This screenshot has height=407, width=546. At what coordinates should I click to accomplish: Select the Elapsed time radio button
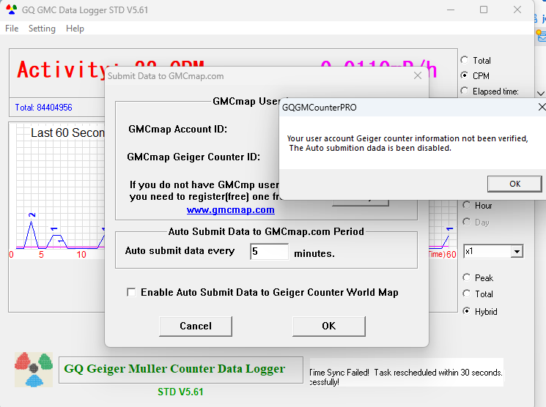pos(465,91)
